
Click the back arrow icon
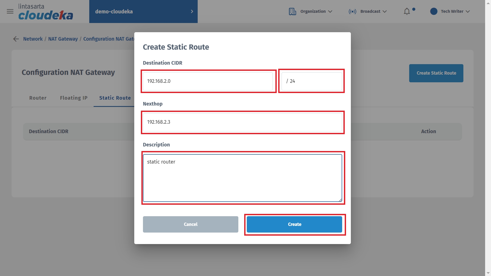(x=16, y=39)
